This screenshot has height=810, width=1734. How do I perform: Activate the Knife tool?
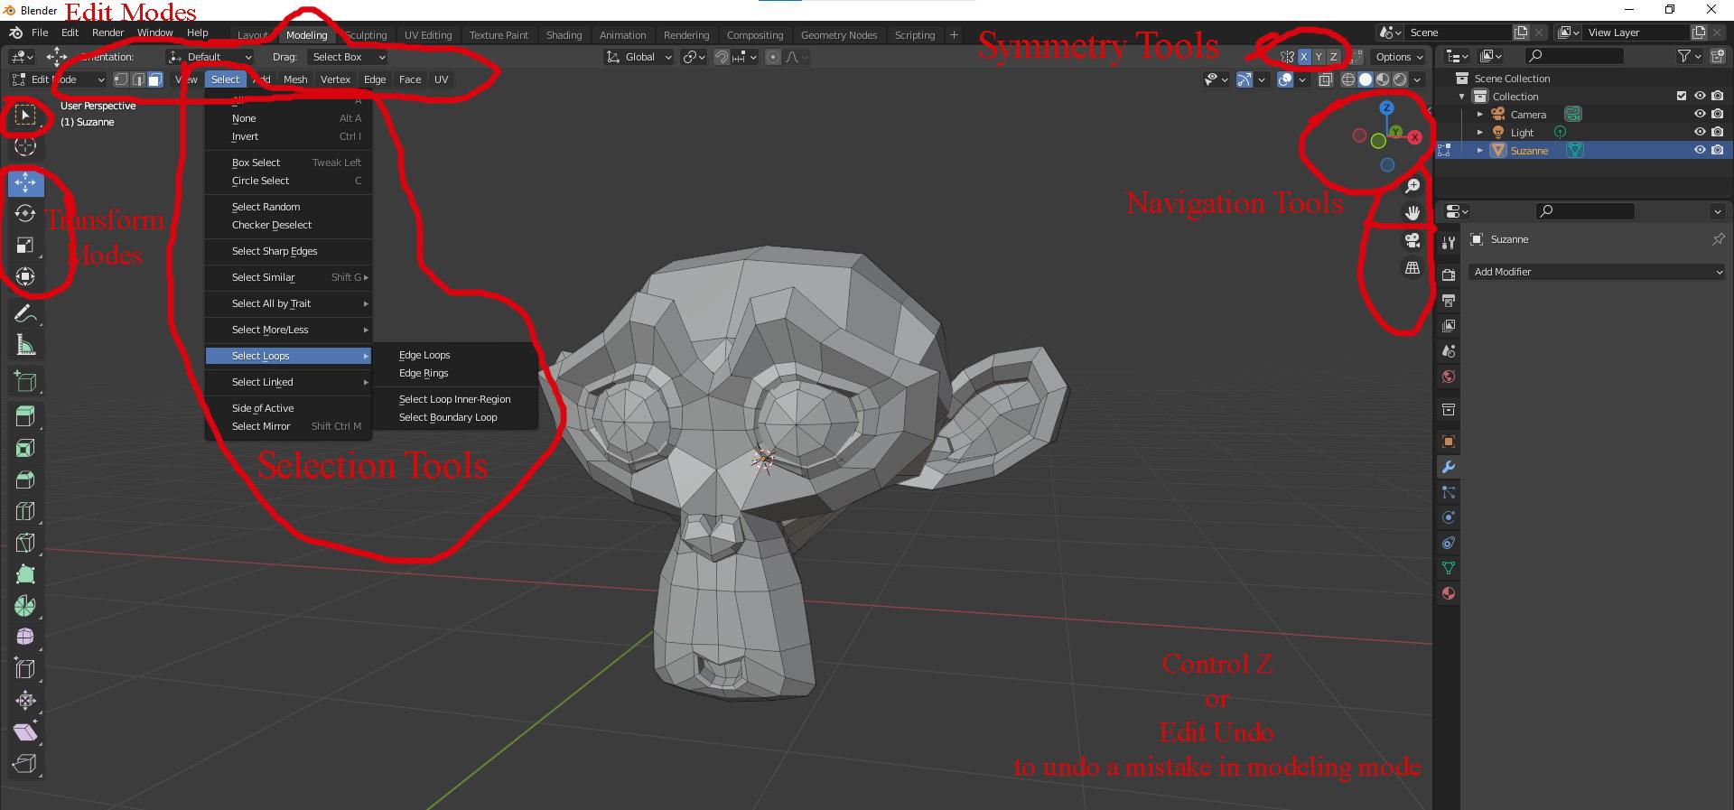point(25,543)
